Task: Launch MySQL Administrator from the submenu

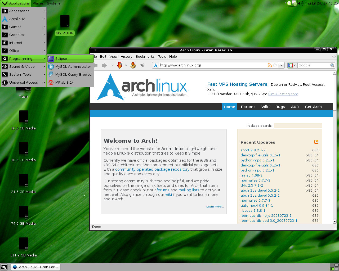Action: point(70,66)
